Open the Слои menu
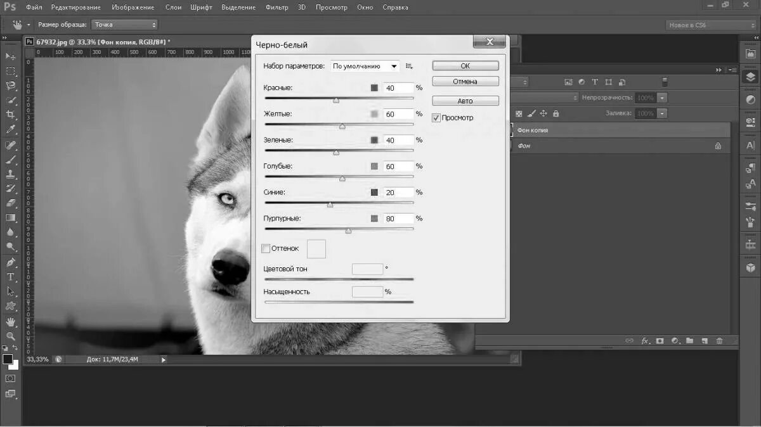 click(x=173, y=8)
